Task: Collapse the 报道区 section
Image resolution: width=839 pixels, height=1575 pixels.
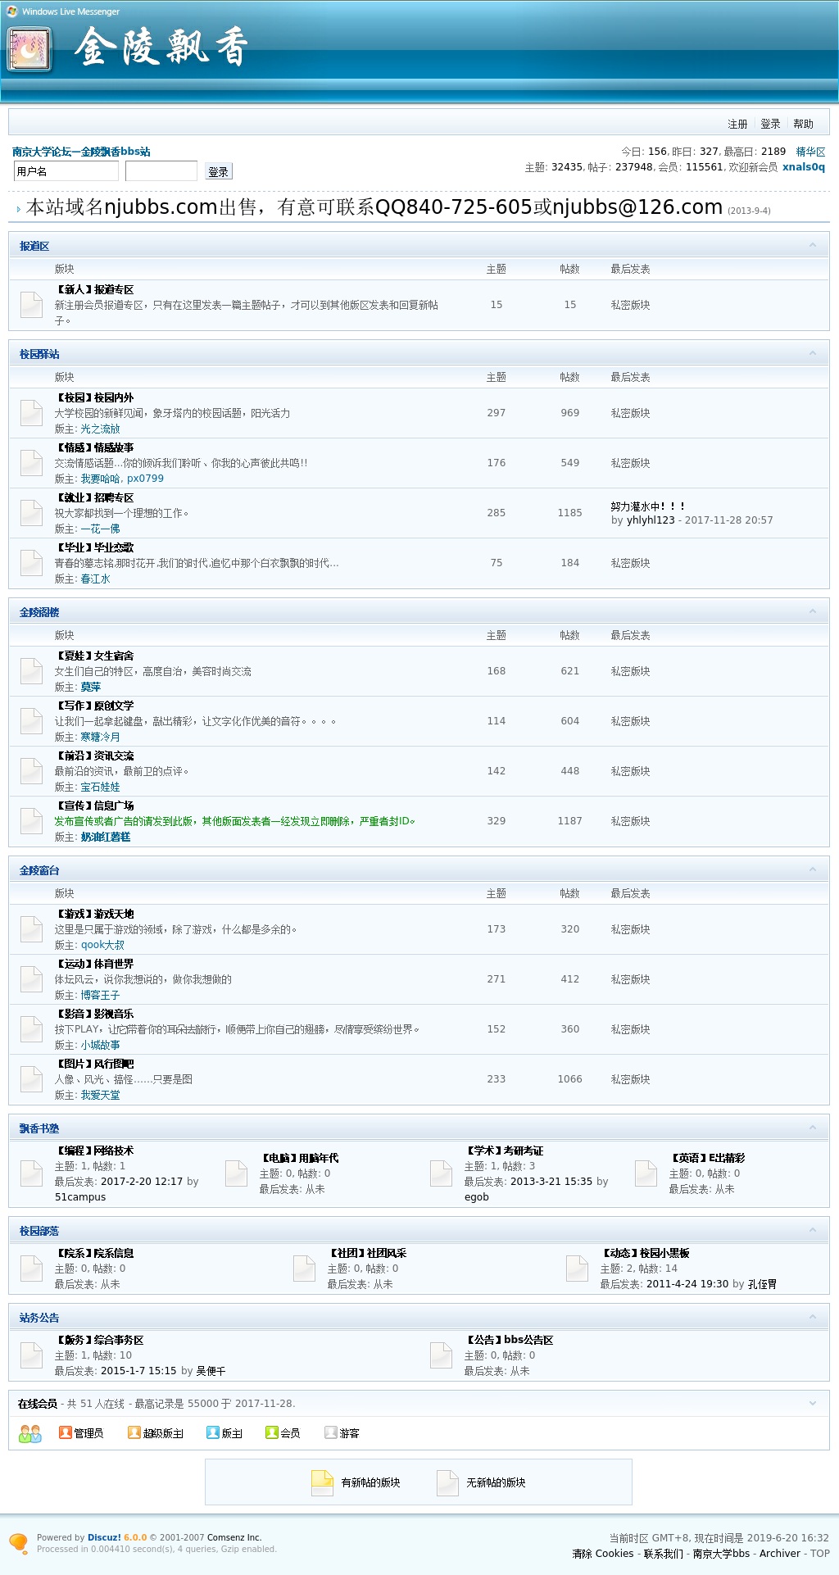Action: click(x=813, y=246)
